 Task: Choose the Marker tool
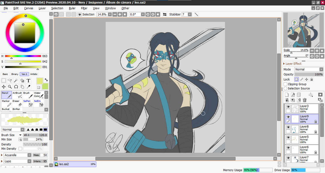pyautogui.click(x=6, y=103)
